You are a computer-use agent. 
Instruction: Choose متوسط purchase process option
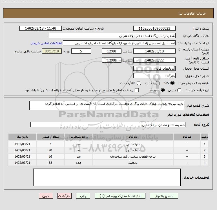pos(163,90)
